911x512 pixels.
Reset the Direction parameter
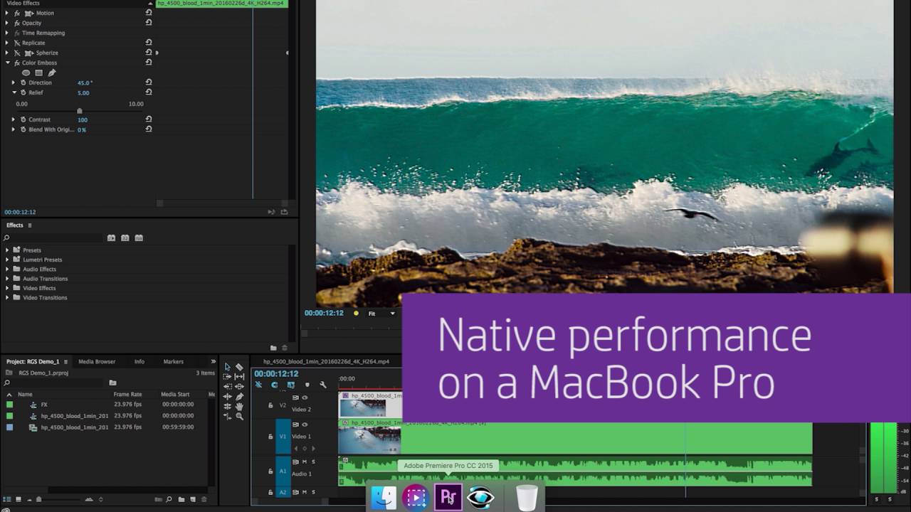(x=149, y=82)
